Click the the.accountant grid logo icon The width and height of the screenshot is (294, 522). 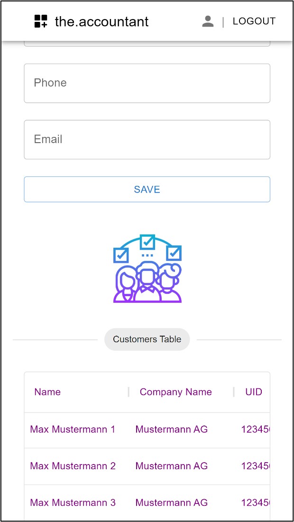click(x=41, y=21)
